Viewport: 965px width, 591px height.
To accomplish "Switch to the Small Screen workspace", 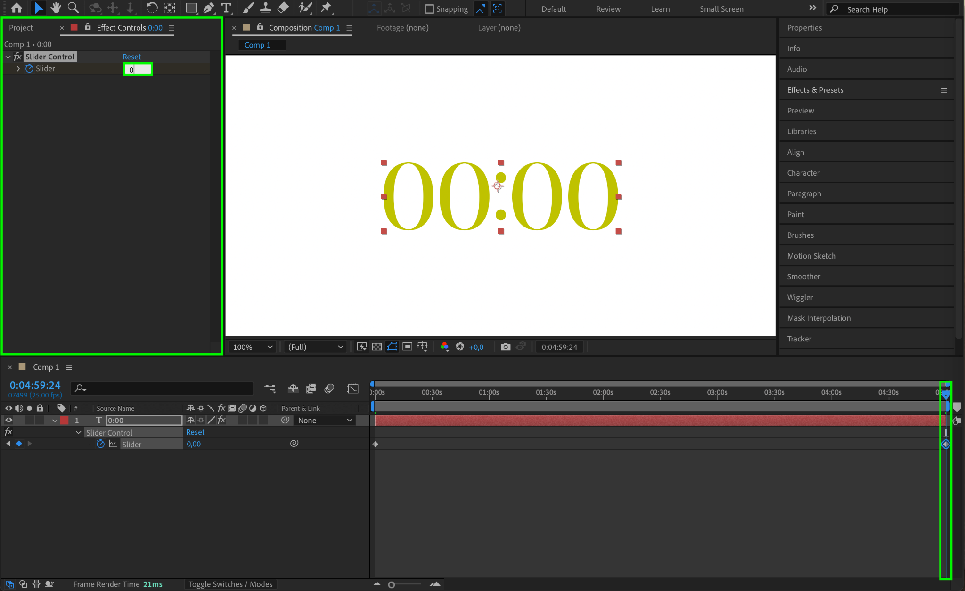I will (x=721, y=9).
